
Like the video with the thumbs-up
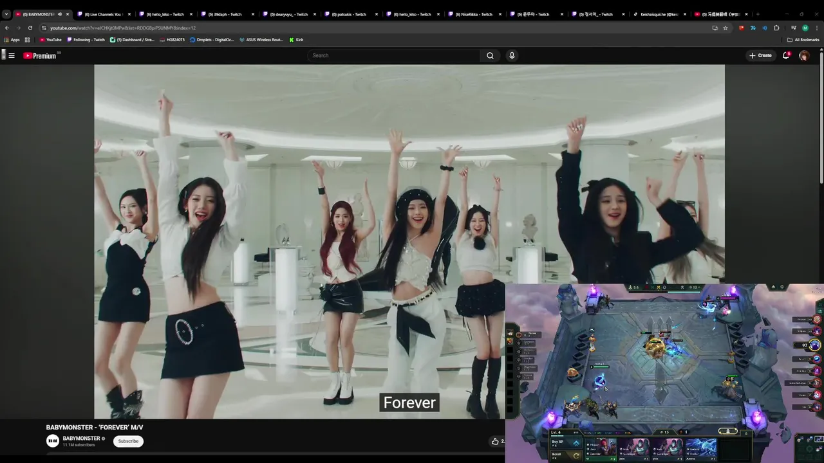click(x=495, y=441)
